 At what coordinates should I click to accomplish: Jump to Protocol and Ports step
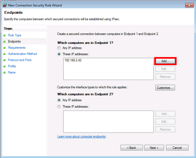point(20,60)
